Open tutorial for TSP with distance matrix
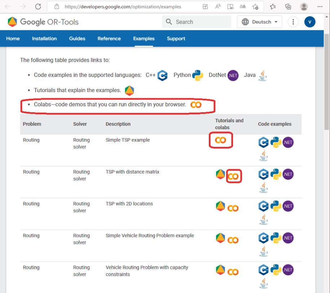Image resolution: width=330 pixels, height=293 pixels. click(x=220, y=174)
